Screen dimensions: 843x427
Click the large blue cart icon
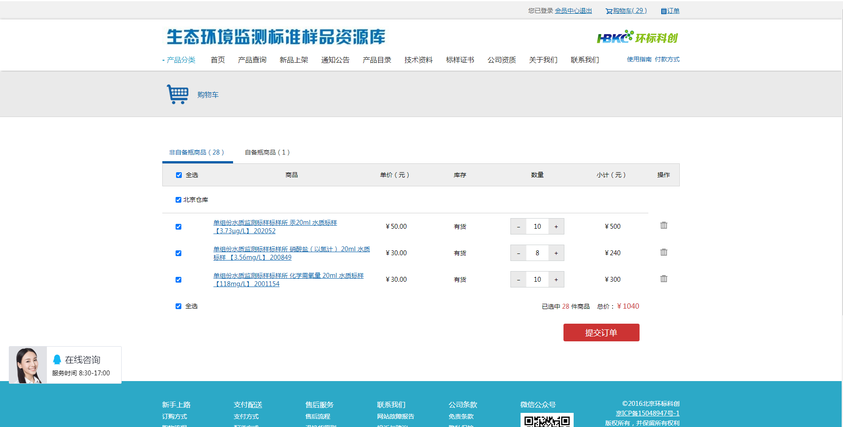tap(177, 94)
